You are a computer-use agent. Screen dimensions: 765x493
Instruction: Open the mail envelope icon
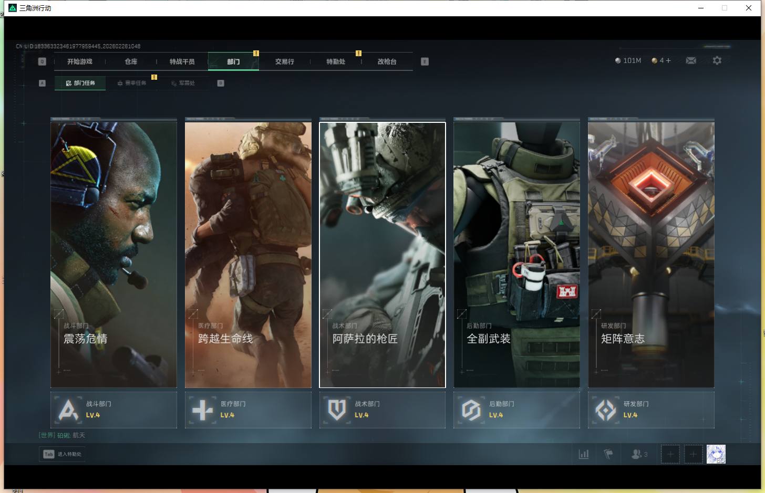click(x=691, y=61)
